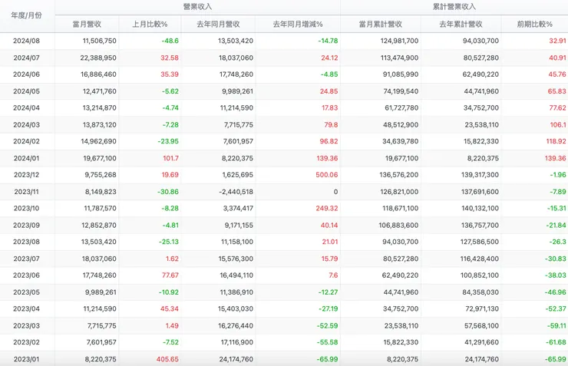The image size is (568, 366).
Task: Click last-year same-month value 16,276,440
Action: [236, 326]
